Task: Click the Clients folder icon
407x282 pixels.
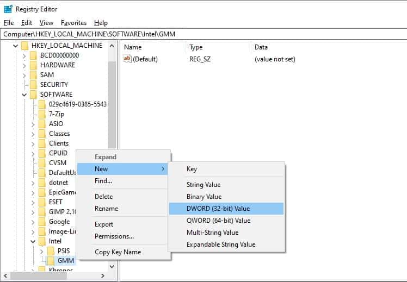Action: (x=42, y=143)
